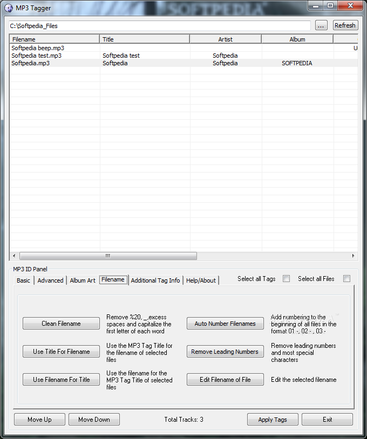Open folder browser with the ... button
This screenshot has width=367, height=439.
(321, 25)
